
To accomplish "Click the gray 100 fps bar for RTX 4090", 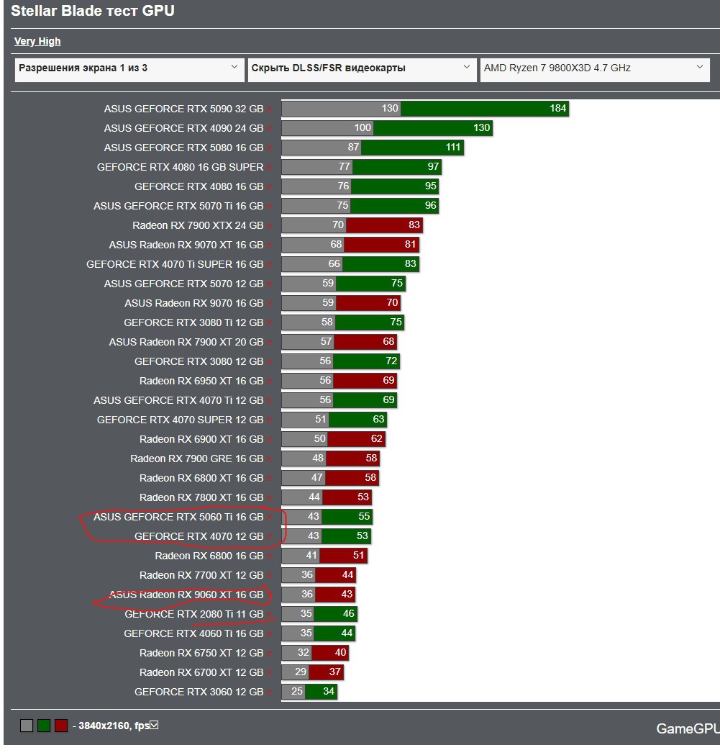I will [328, 128].
